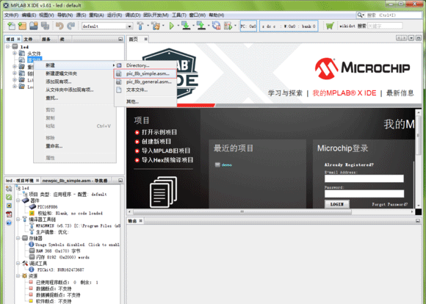This screenshot has width=426, height=304.
Task: Collapse the 存储器 node
Action: tap(18, 238)
